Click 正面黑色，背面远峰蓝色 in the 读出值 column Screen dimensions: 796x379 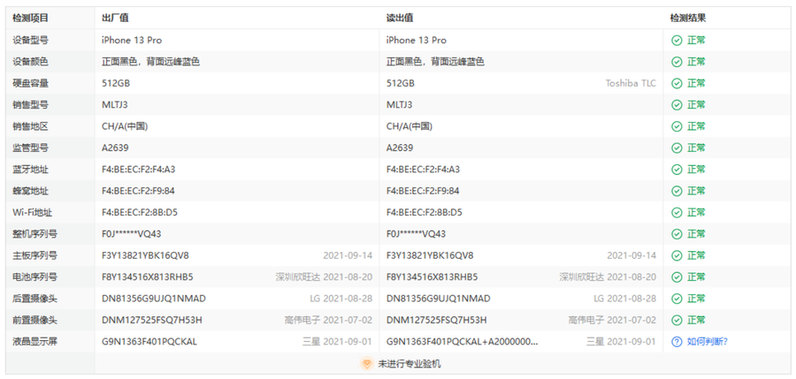(435, 62)
